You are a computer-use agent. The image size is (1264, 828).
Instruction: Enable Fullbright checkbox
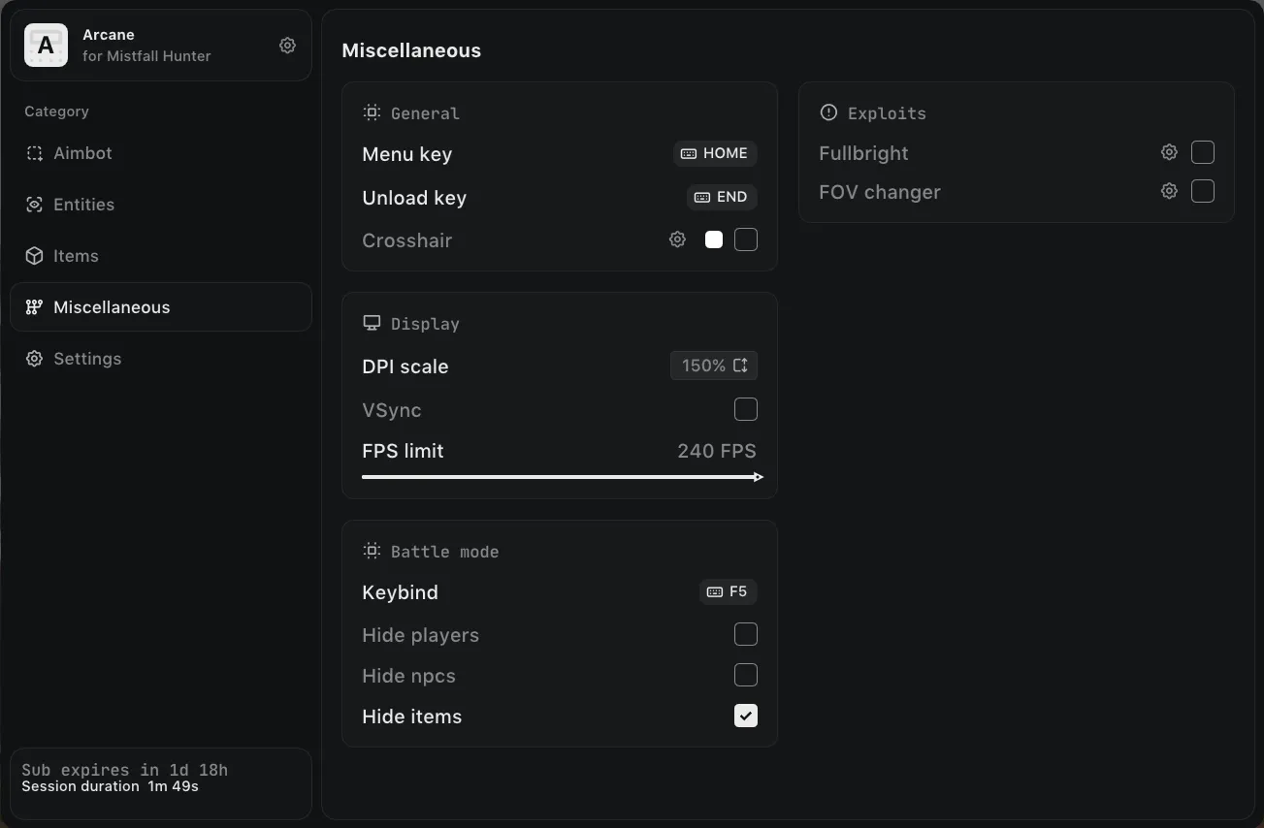click(x=1203, y=152)
